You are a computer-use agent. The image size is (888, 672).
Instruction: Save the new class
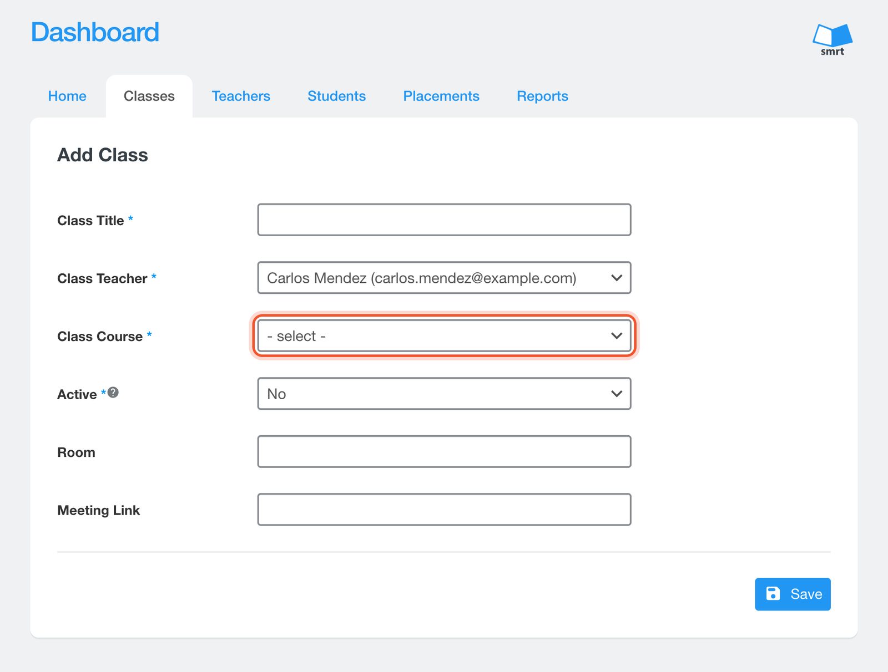pyautogui.click(x=793, y=594)
